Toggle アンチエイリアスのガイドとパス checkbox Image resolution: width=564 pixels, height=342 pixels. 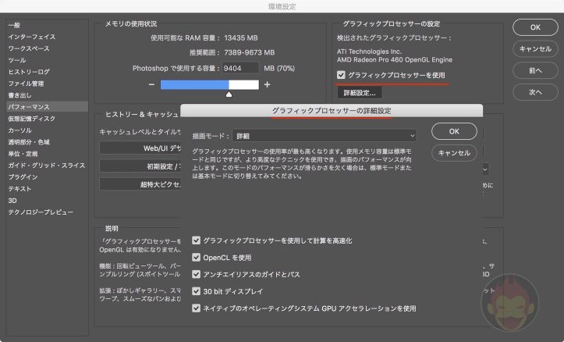tap(196, 274)
